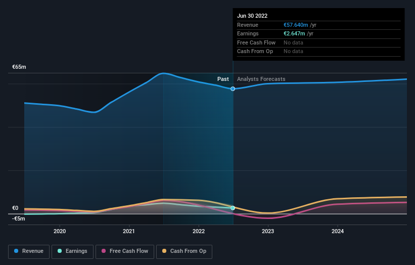Toggle the Free Cash Flow legend button
Screen dimensions: 415x265
125,251
